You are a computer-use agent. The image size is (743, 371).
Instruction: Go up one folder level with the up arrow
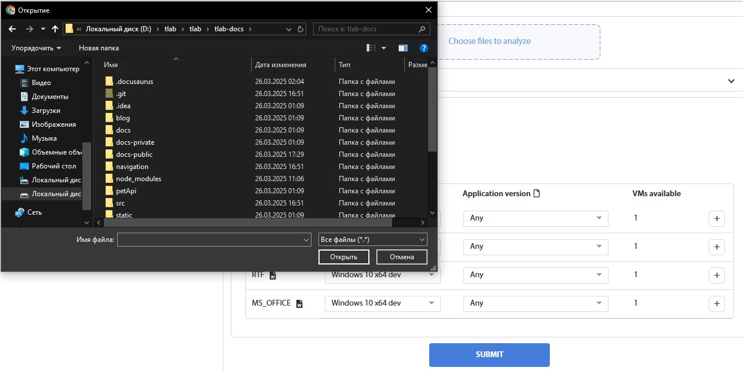click(55, 28)
